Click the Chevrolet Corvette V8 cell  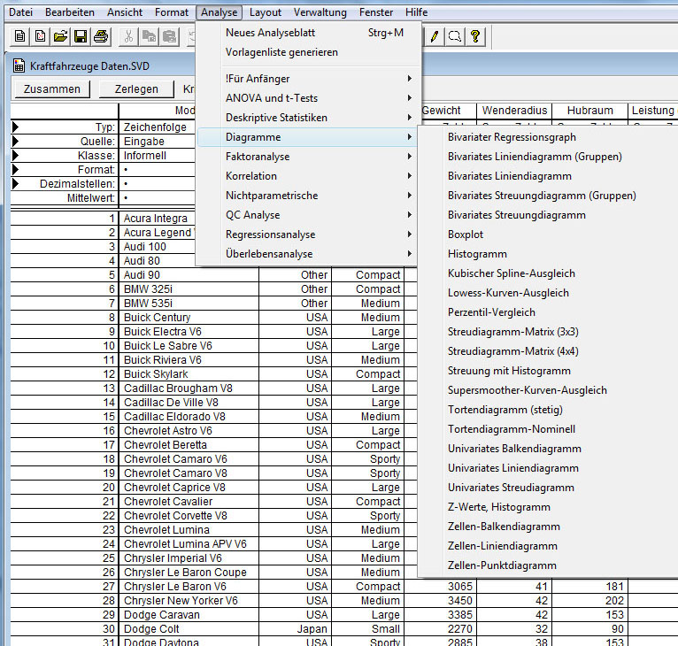click(189, 515)
